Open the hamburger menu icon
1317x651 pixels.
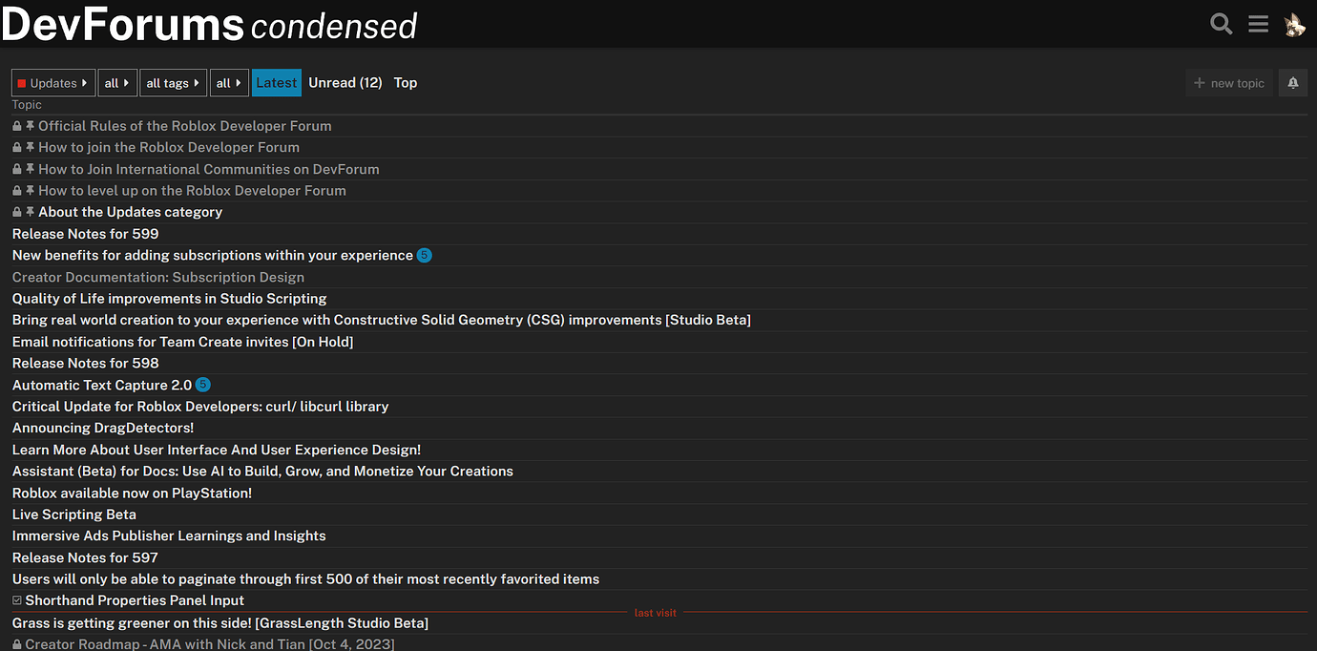click(1258, 24)
